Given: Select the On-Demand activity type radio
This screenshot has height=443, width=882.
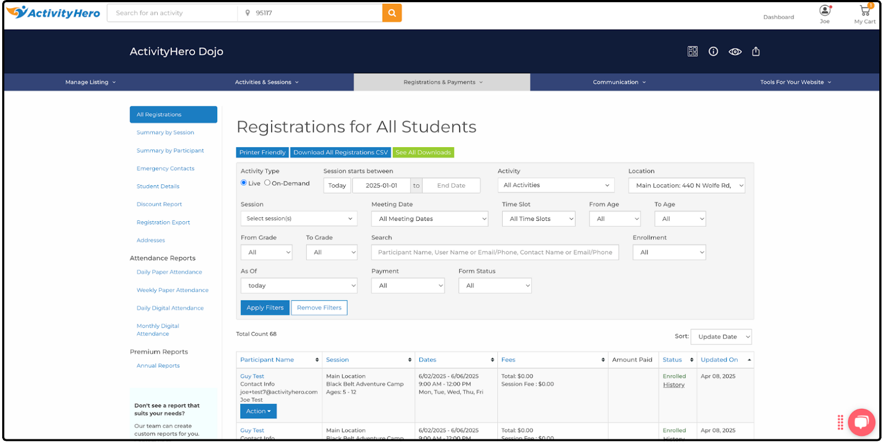Looking at the screenshot, I should click(x=267, y=183).
